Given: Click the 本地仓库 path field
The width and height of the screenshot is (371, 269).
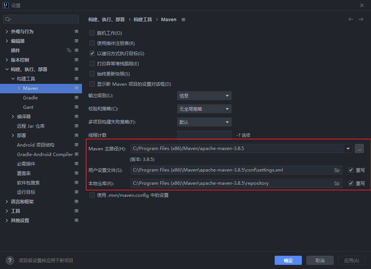Looking at the screenshot, I should (237, 183).
